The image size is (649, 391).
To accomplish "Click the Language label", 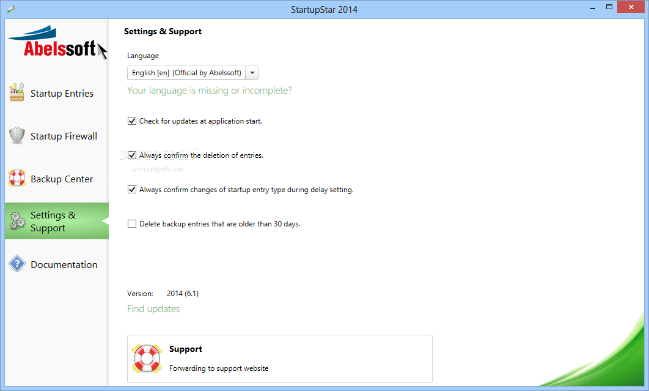I will pos(143,56).
